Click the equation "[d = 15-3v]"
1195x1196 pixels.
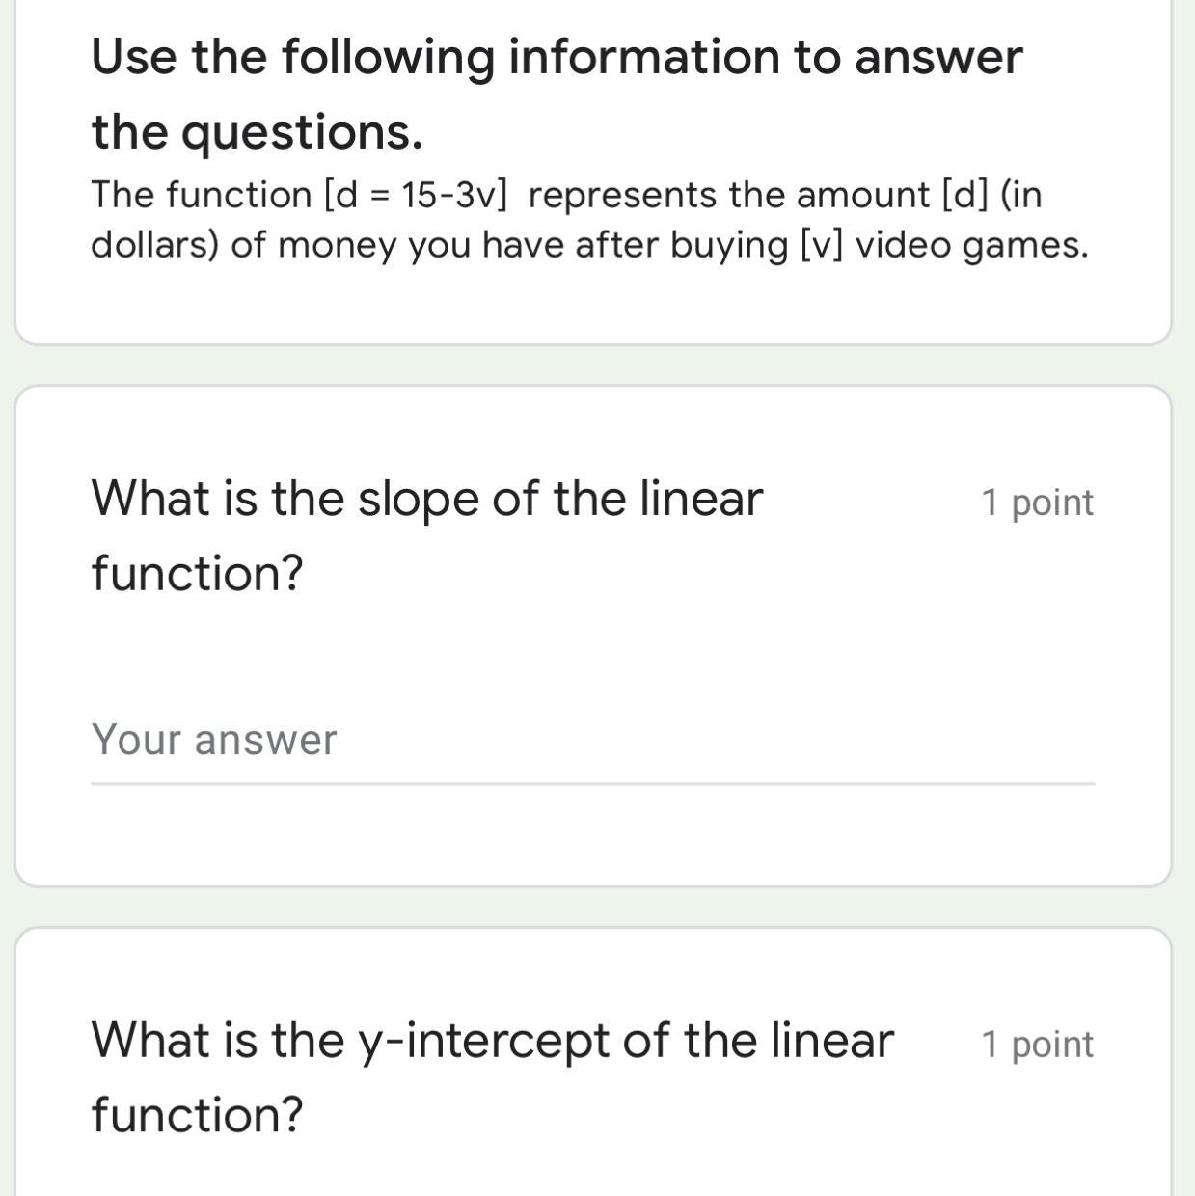pyautogui.click(x=415, y=195)
